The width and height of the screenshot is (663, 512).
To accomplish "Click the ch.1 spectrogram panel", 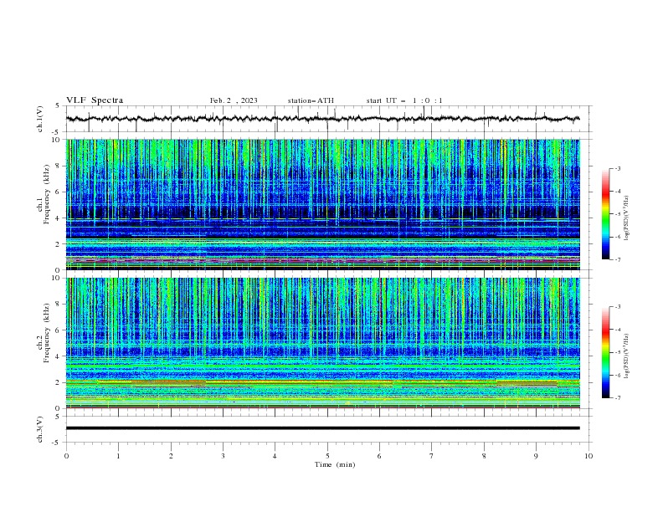I will (322, 204).
